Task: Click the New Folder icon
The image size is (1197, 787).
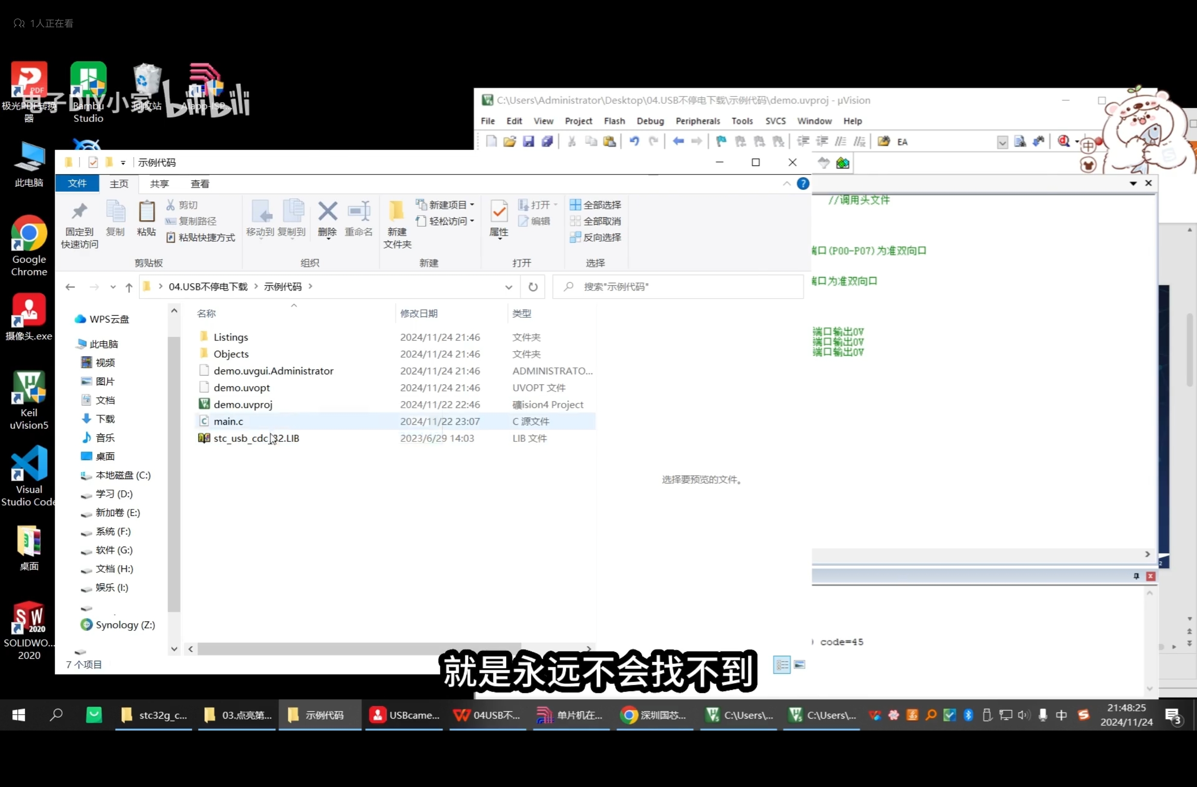Action: (397, 212)
